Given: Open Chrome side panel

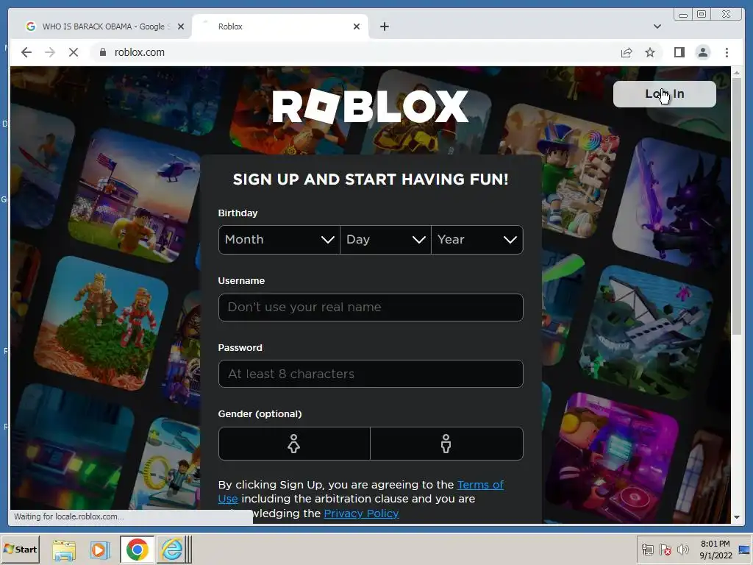Looking at the screenshot, I should [679, 52].
